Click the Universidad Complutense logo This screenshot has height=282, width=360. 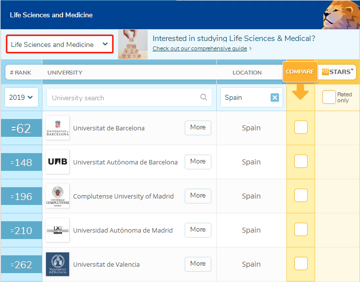[x=57, y=196]
